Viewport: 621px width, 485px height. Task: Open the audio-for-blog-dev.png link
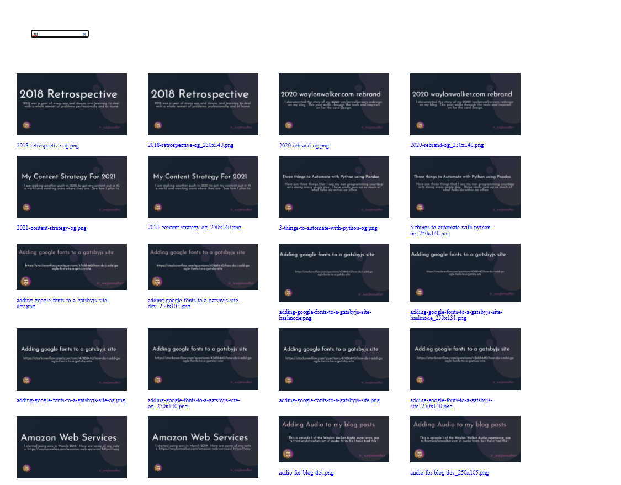pyautogui.click(x=306, y=473)
